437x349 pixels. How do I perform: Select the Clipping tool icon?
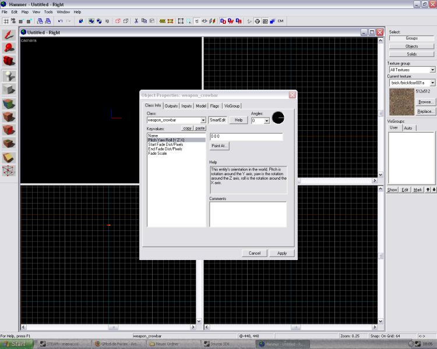(9, 157)
